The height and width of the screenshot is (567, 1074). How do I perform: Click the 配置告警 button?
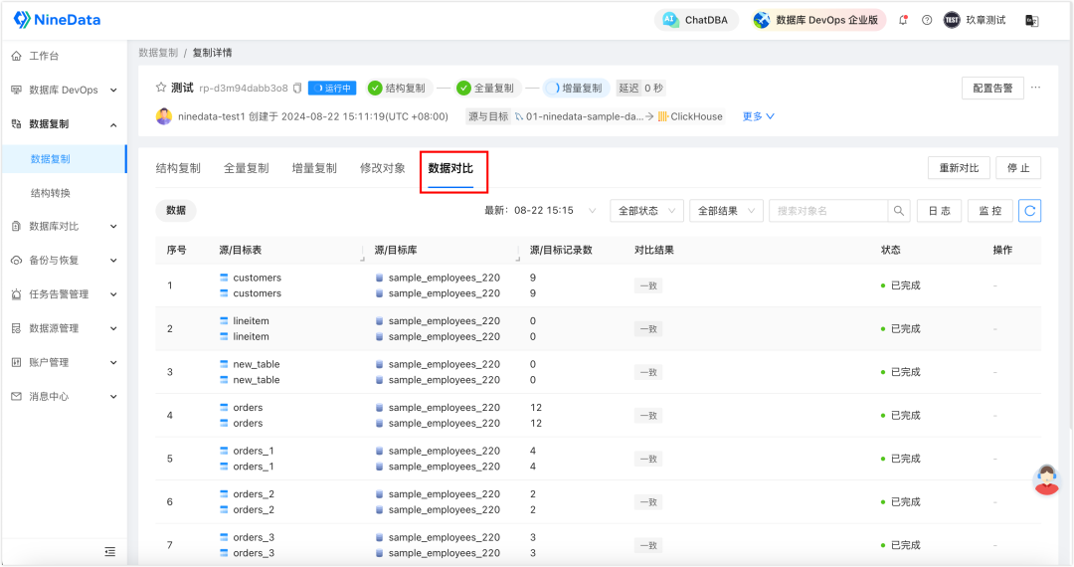[992, 89]
